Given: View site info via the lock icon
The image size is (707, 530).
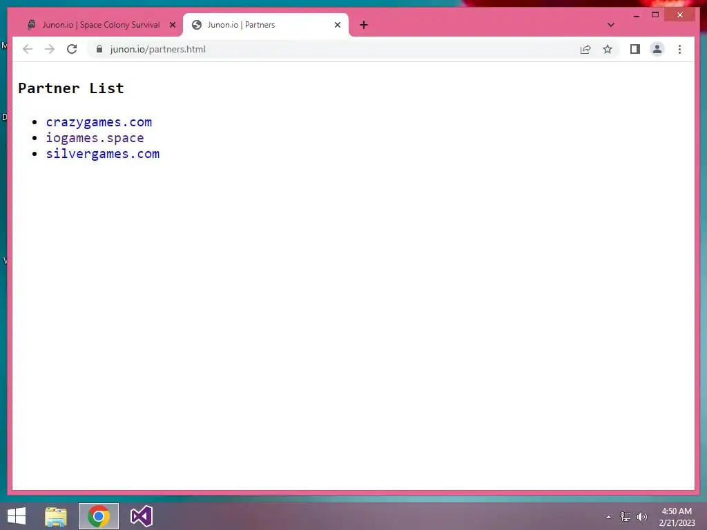Looking at the screenshot, I should [99, 49].
